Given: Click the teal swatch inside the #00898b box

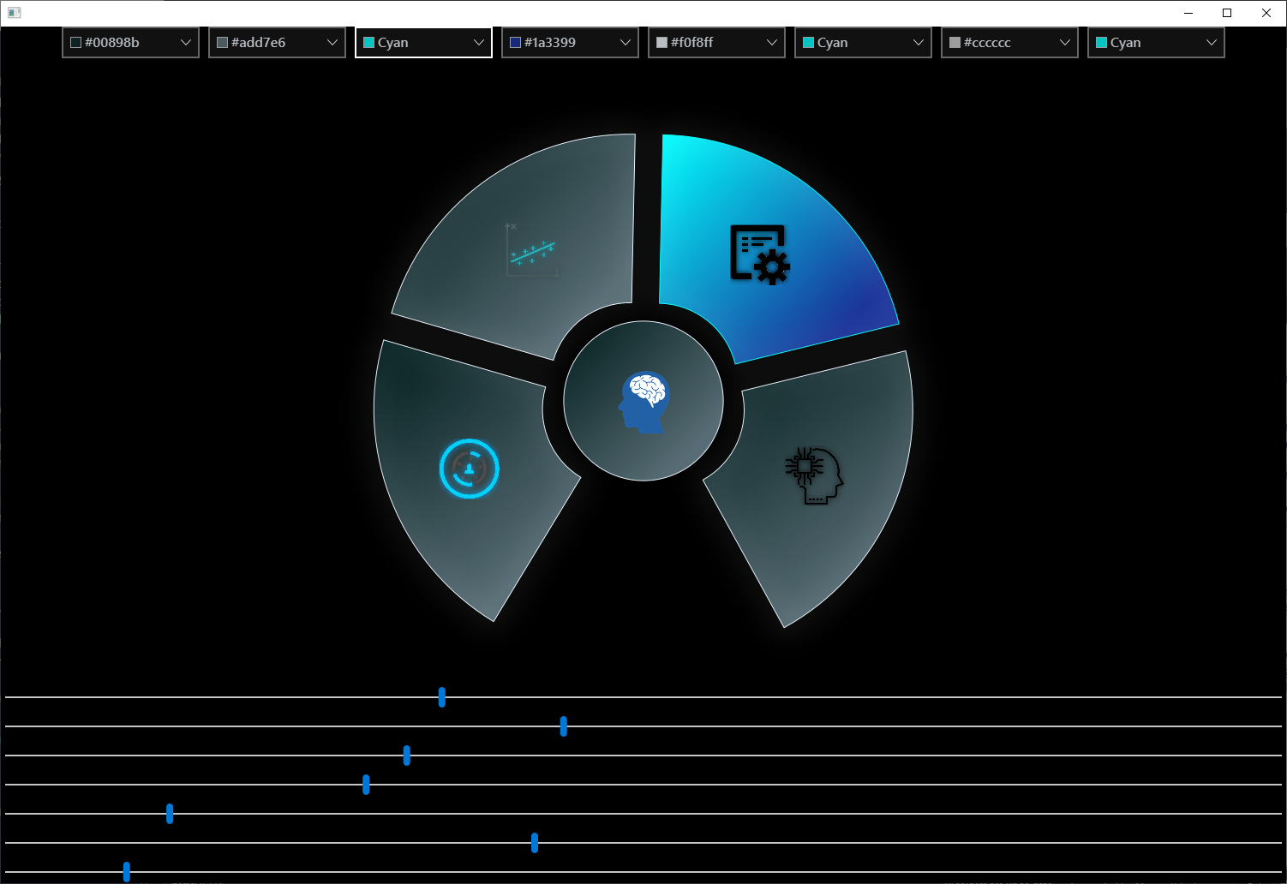Looking at the screenshot, I should coord(75,41).
